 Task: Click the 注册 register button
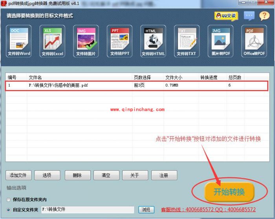(164, 175)
